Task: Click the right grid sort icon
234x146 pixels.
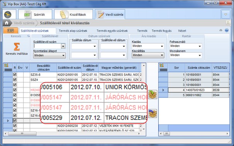Action: (x=161, y=65)
